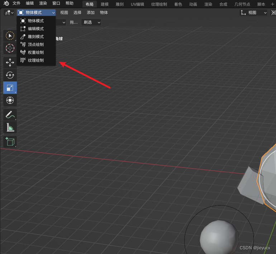Select the box select tool icon
The width and height of the screenshot is (276, 254).
[x=10, y=36]
